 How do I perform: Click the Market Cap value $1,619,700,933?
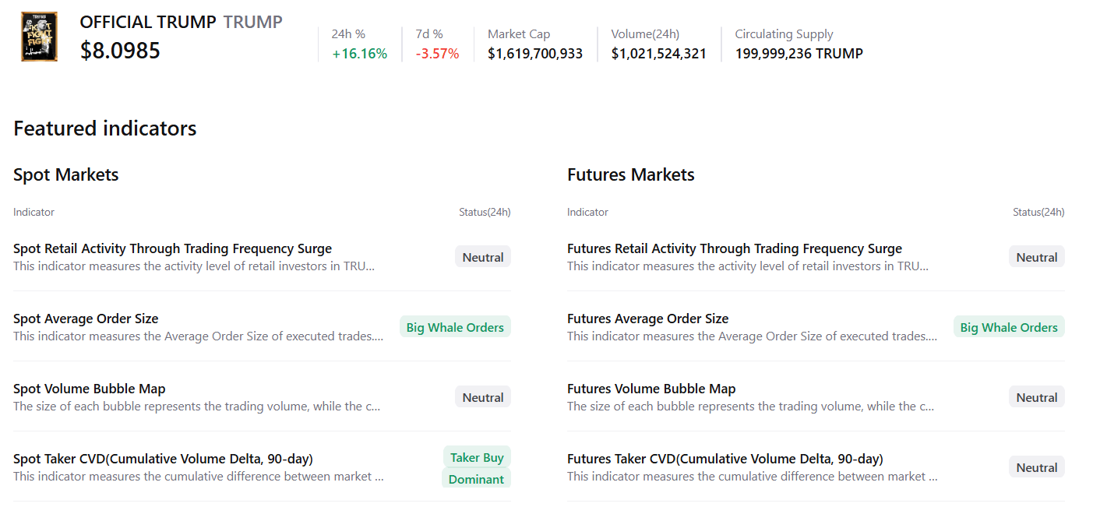535,54
